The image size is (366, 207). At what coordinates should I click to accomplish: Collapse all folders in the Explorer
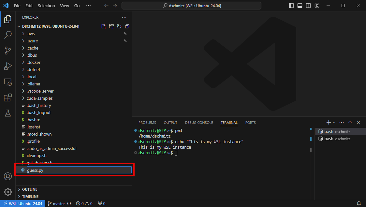(x=127, y=26)
